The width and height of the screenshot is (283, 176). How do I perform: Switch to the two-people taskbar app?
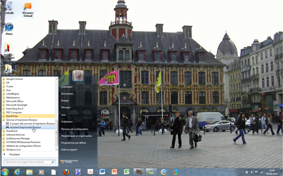(x=151, y=172)
